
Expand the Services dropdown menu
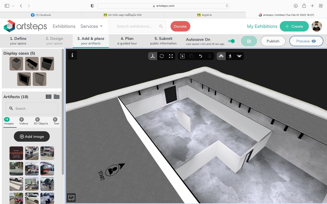click(x=91, y=26)
